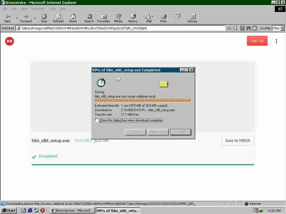Click the Discuss toolbar button

(192, 18)
